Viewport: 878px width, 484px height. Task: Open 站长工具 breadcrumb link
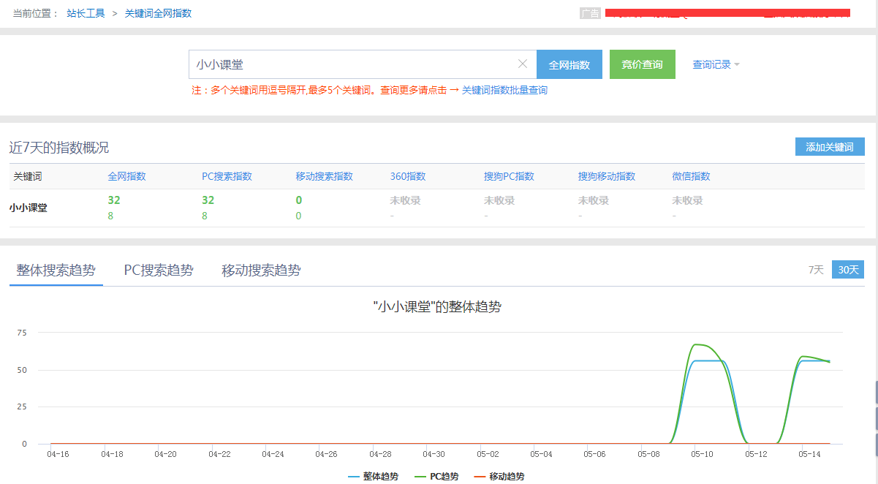click(x=86, y=13)
